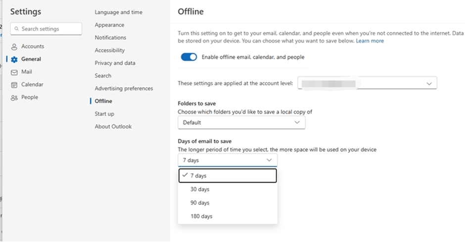Click the chevron on Default dropdown

(297, 123)
